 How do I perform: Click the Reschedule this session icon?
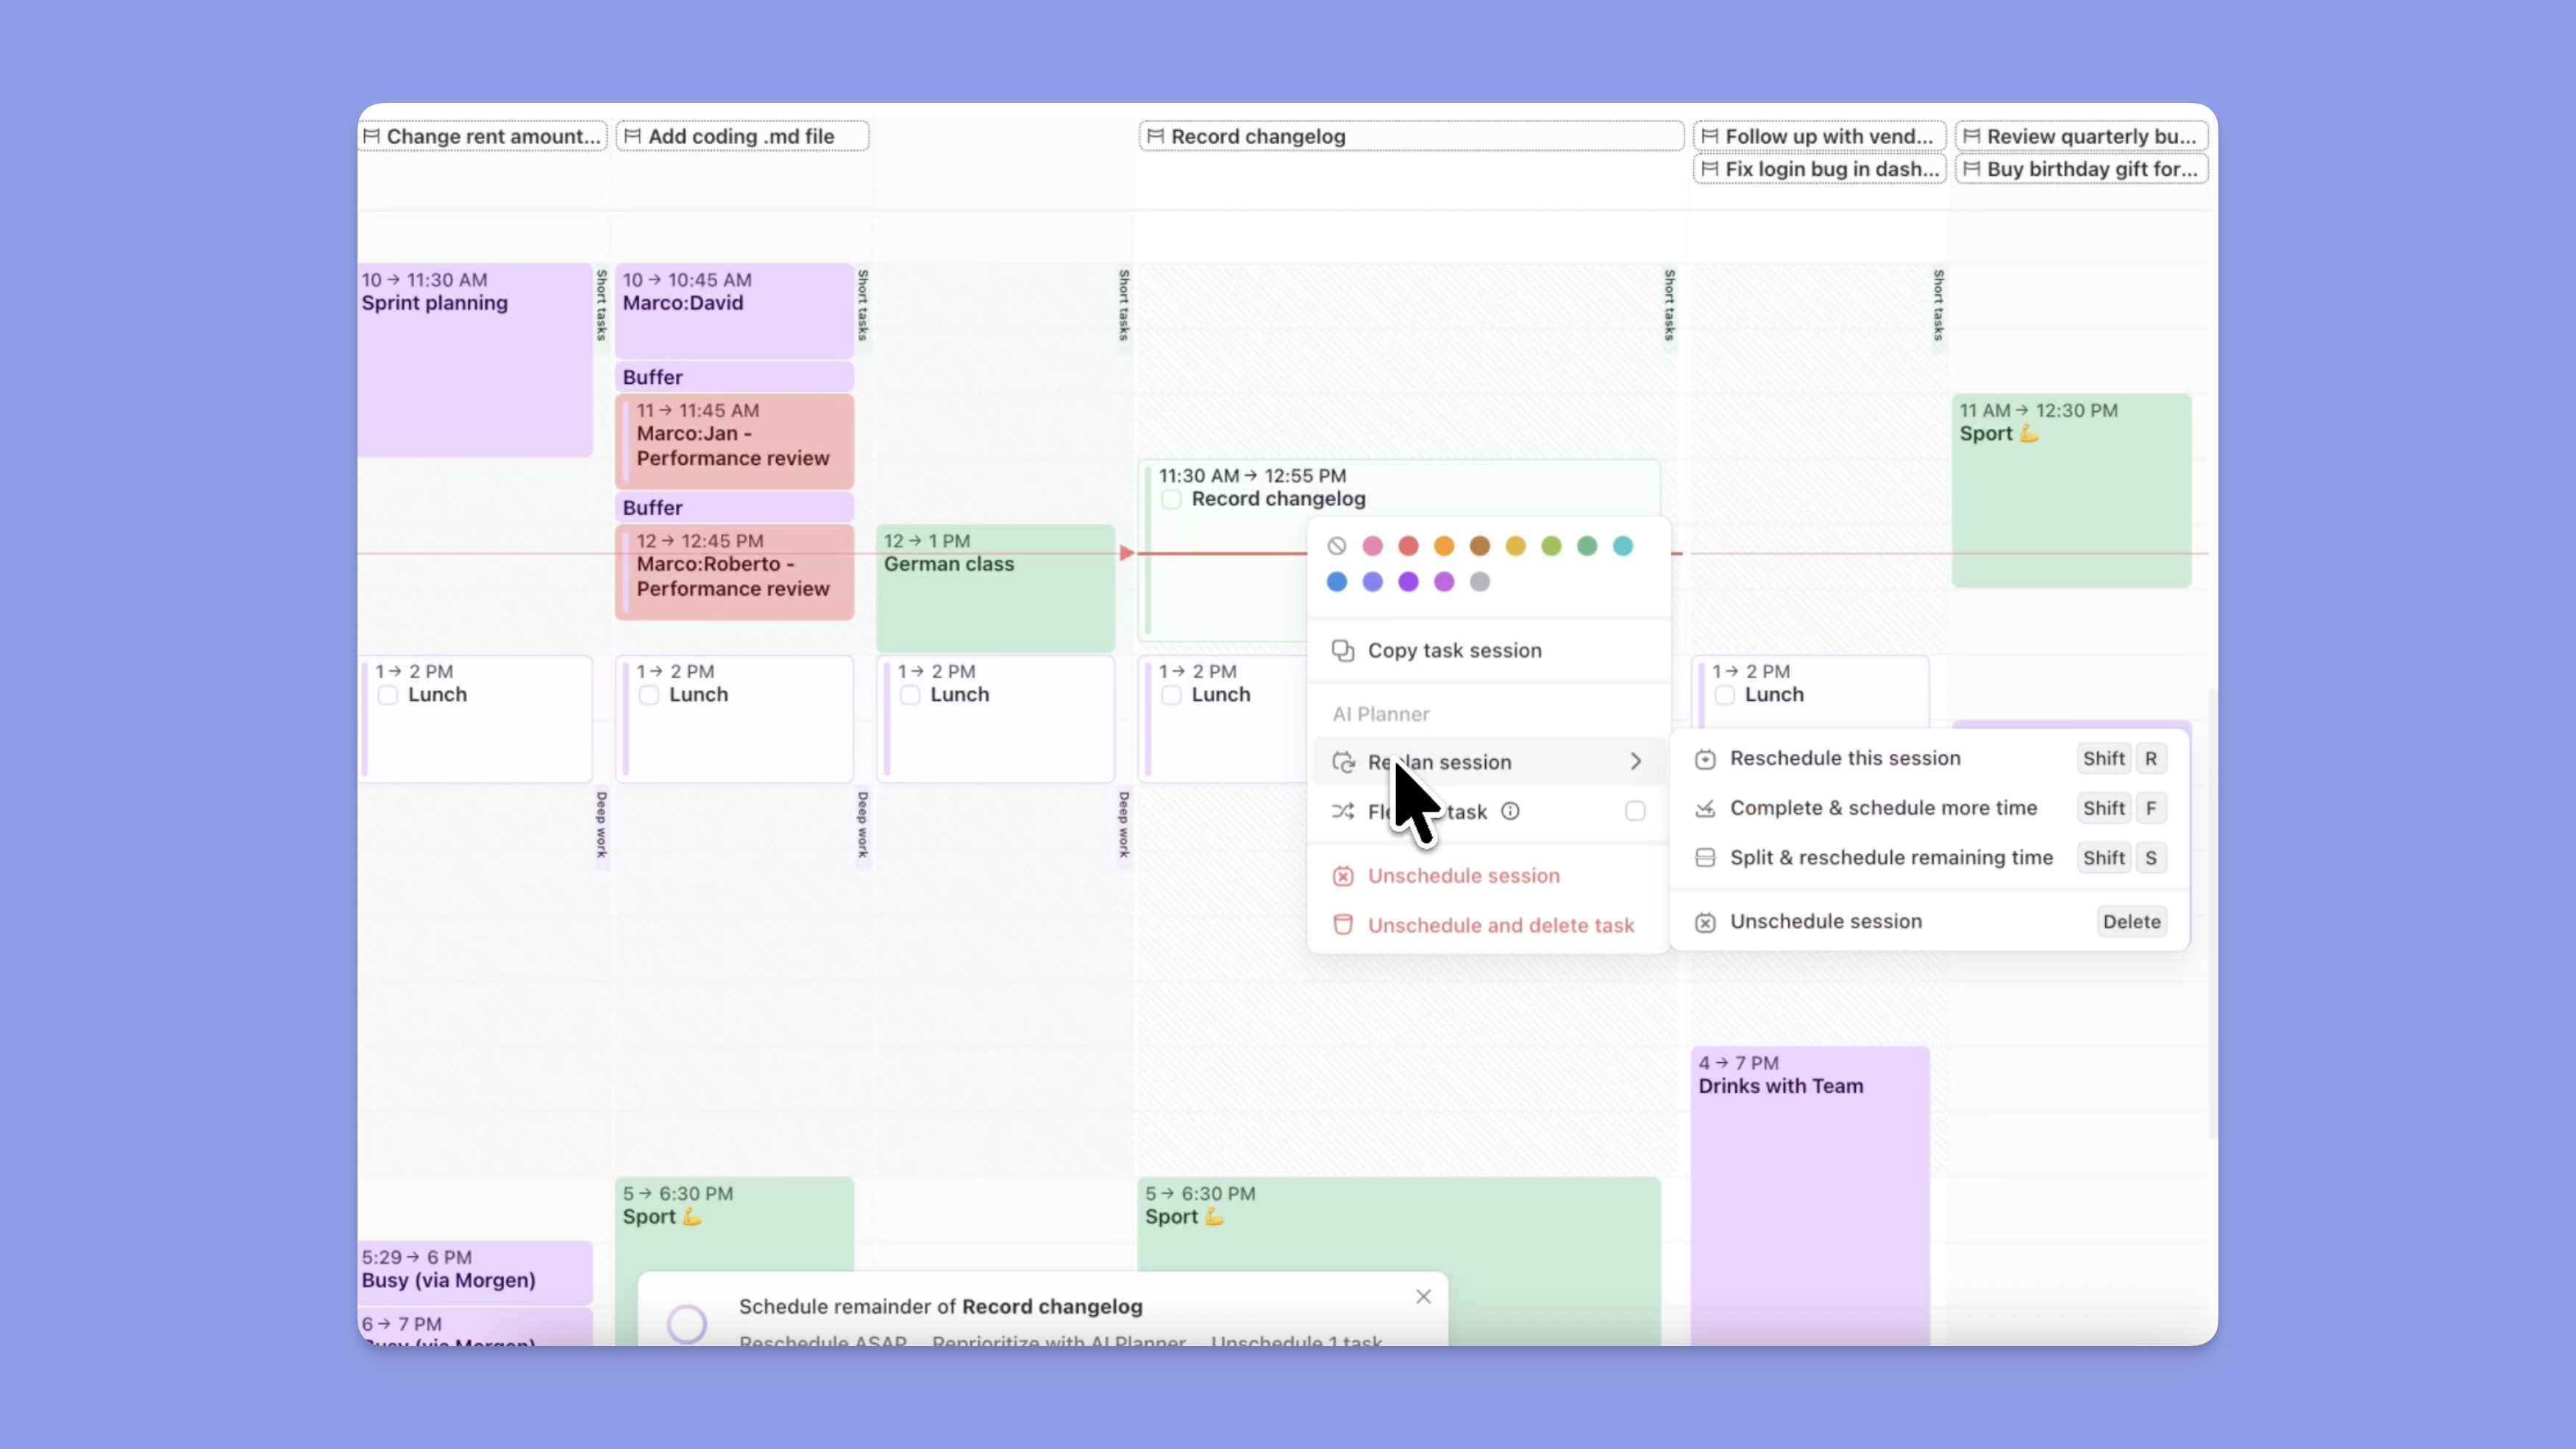(x=1705, y=759)
